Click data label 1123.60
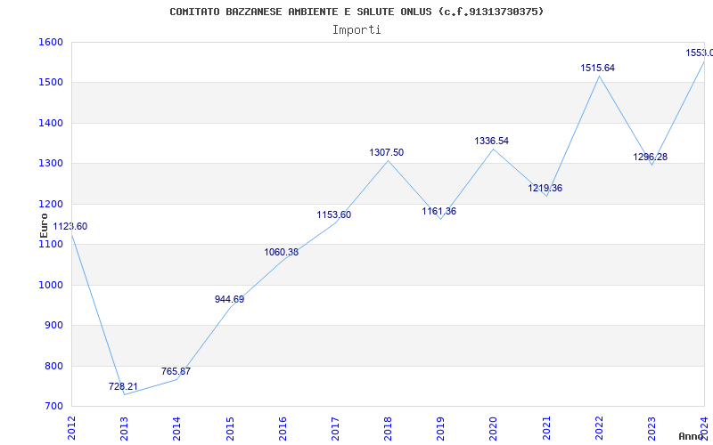Image resolution: width=713 pixels, height=445 pixels. coord(70,227)
